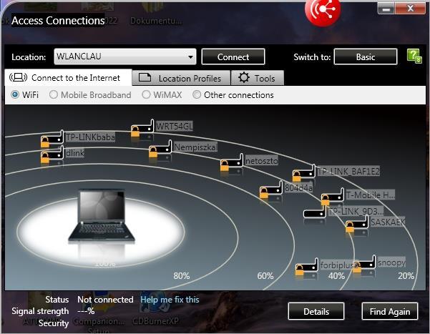The height and width of the screenshot is (334, 430).
Task: Click the dlink network label
Action: (x=75, y=153)
